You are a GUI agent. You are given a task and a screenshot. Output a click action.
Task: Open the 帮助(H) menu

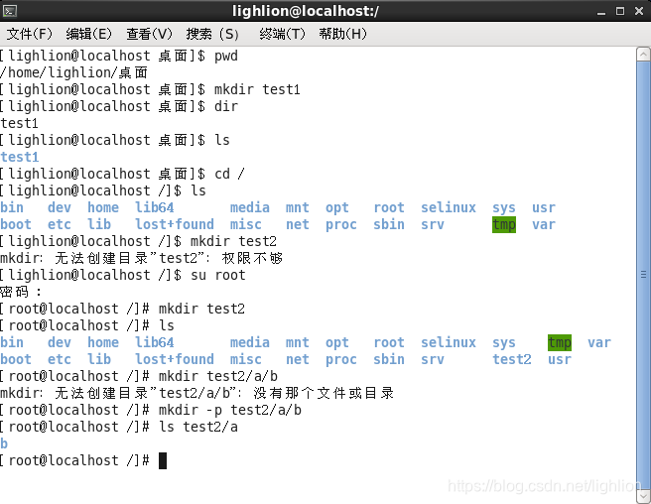click(342, 34)
